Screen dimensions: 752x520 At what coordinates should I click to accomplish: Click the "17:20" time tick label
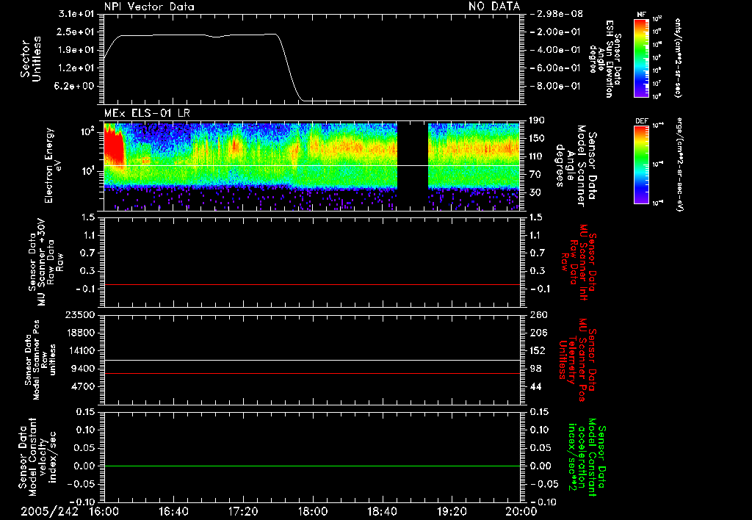tap(243, 511)
